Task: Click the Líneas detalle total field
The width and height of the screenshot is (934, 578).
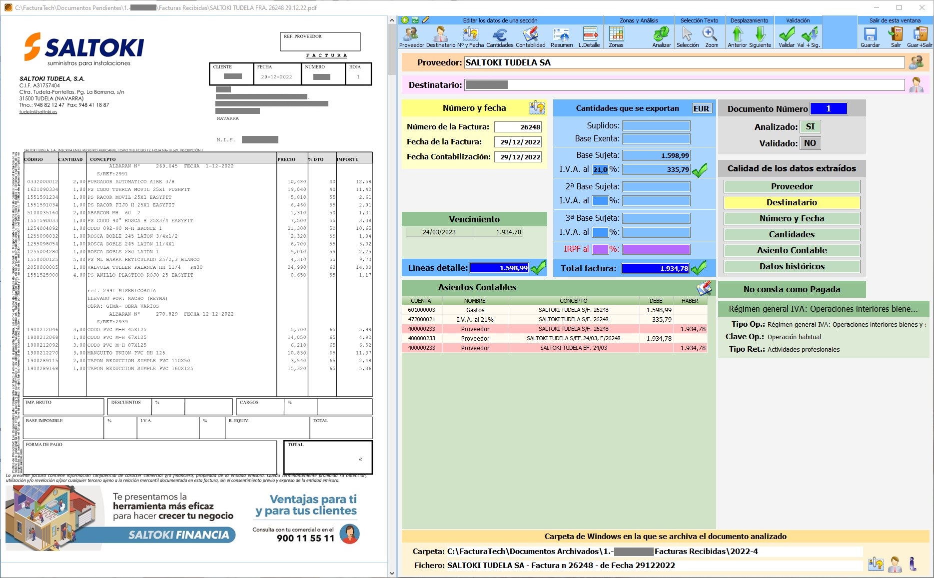Action: tap(499, 268)
